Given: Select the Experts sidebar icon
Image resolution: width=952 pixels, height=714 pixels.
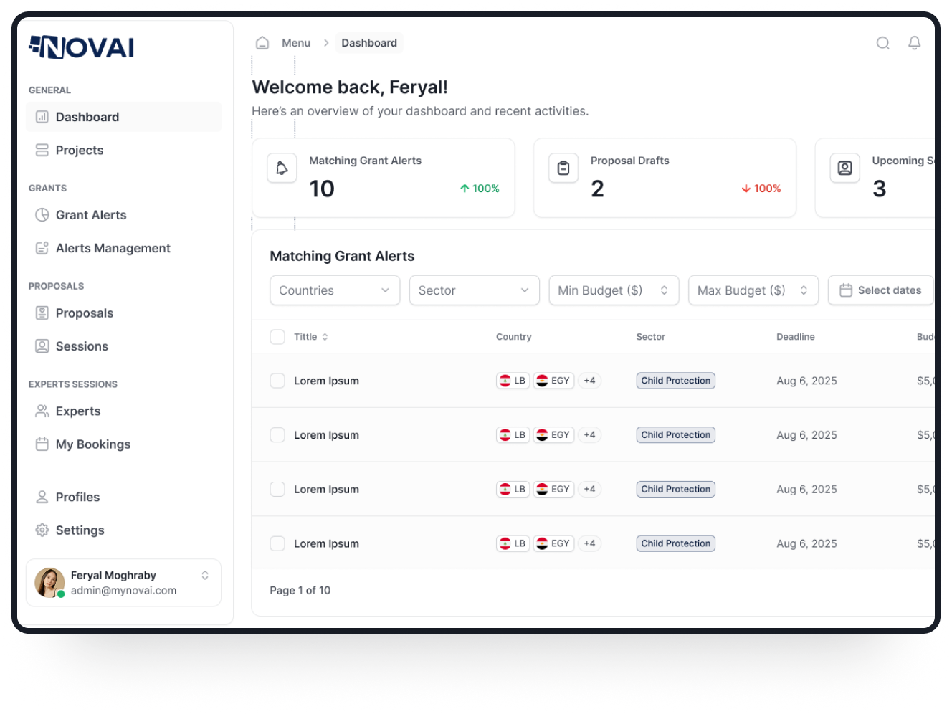Looking at the screenshot, I should pyautogui.click(x=42, y=411).
